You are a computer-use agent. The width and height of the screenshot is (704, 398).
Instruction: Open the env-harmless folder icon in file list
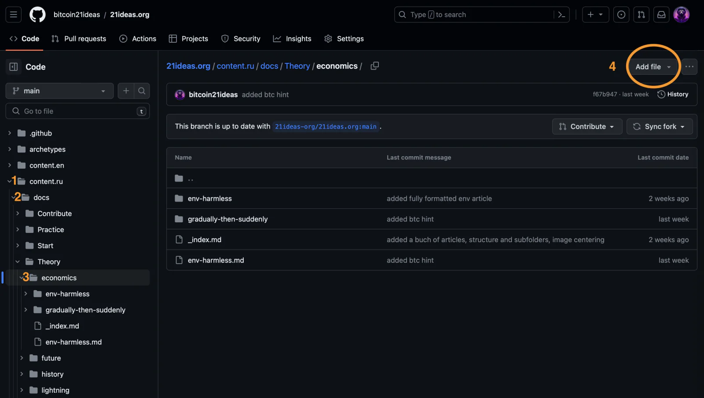(179, 199)
